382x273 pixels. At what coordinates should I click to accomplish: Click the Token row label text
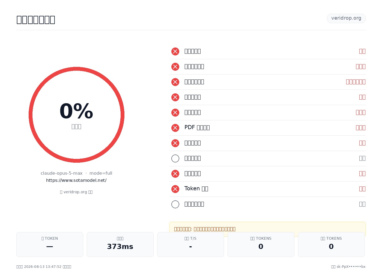[196, 189]
